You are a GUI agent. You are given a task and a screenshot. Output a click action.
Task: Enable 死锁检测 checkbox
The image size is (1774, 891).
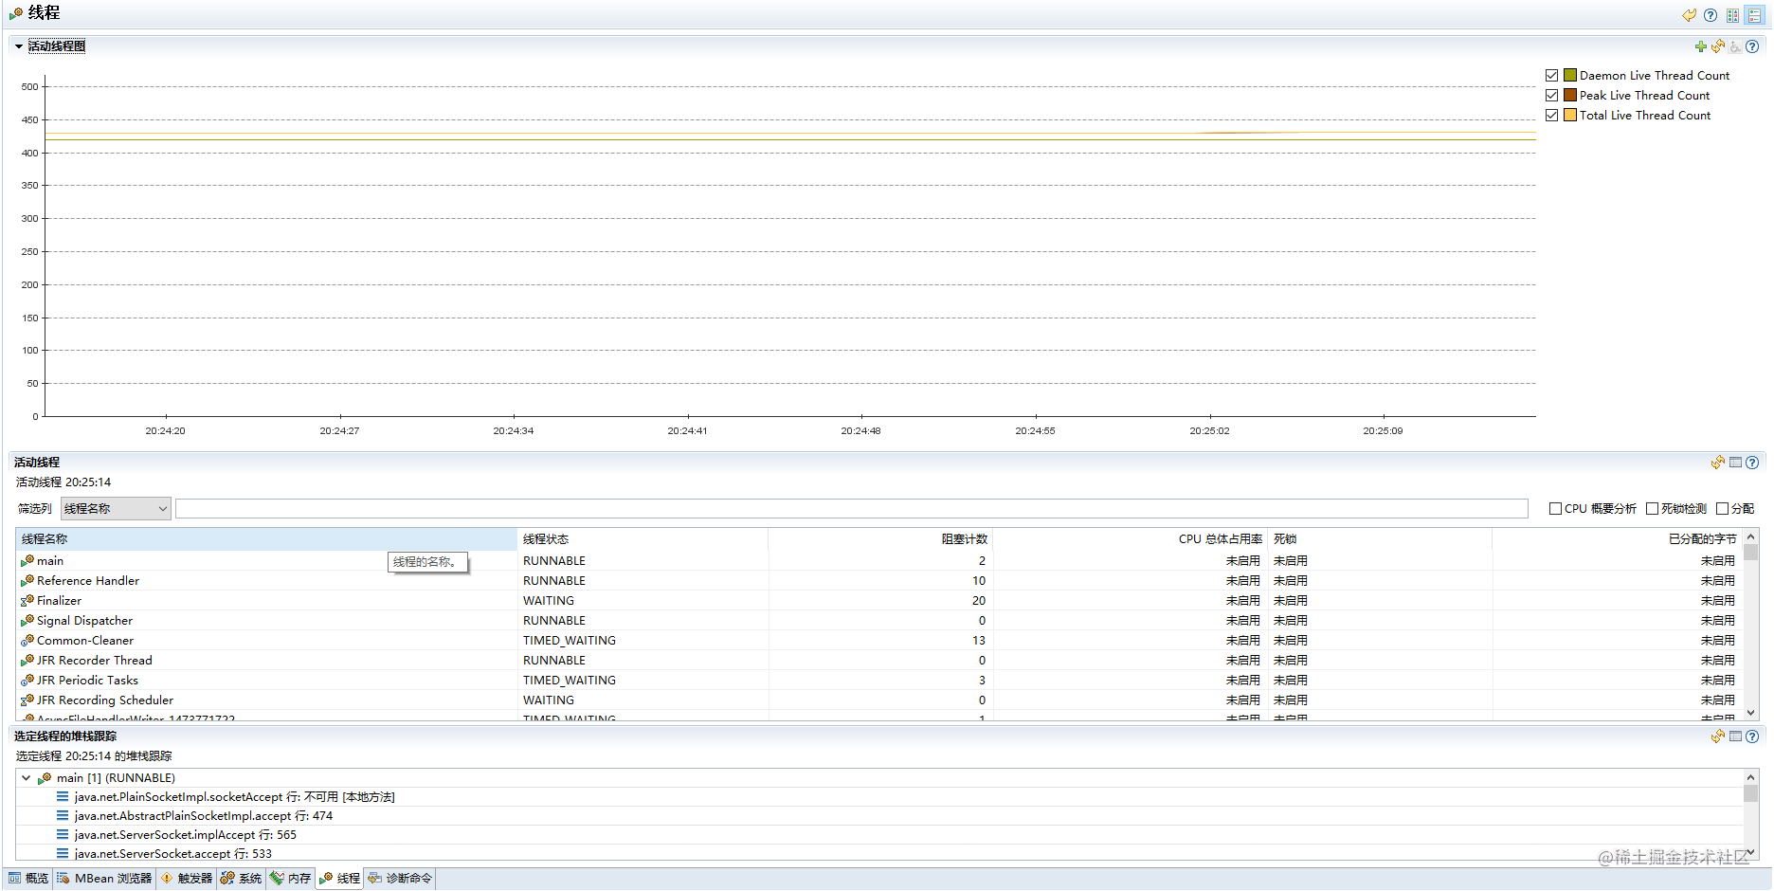pyautogui.click(x=1652, y=509)
